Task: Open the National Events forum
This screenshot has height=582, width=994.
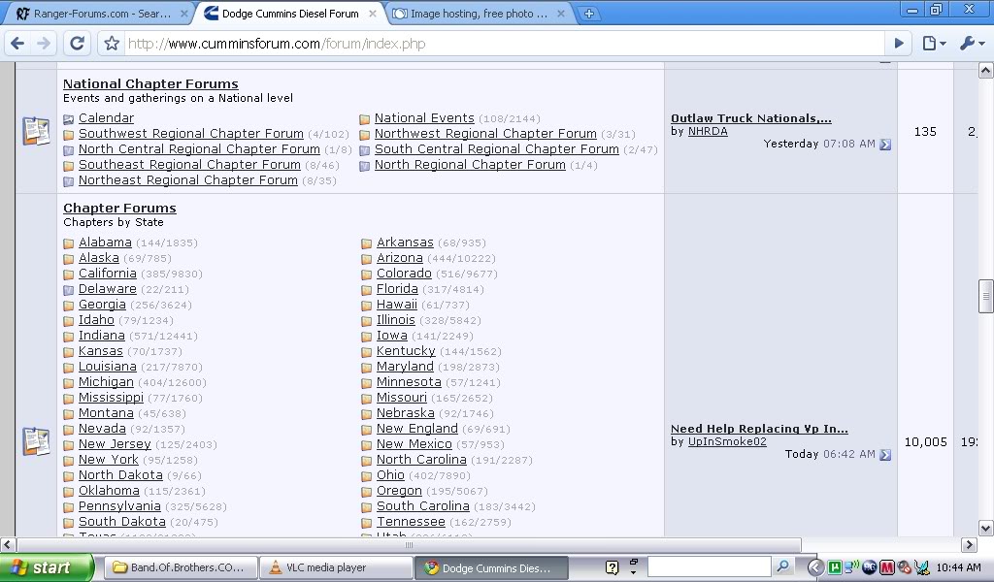Action: click(424, 117)
